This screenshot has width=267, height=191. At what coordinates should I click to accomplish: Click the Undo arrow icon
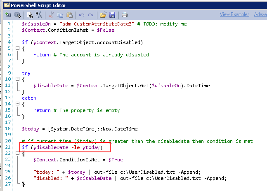point(82,15)
